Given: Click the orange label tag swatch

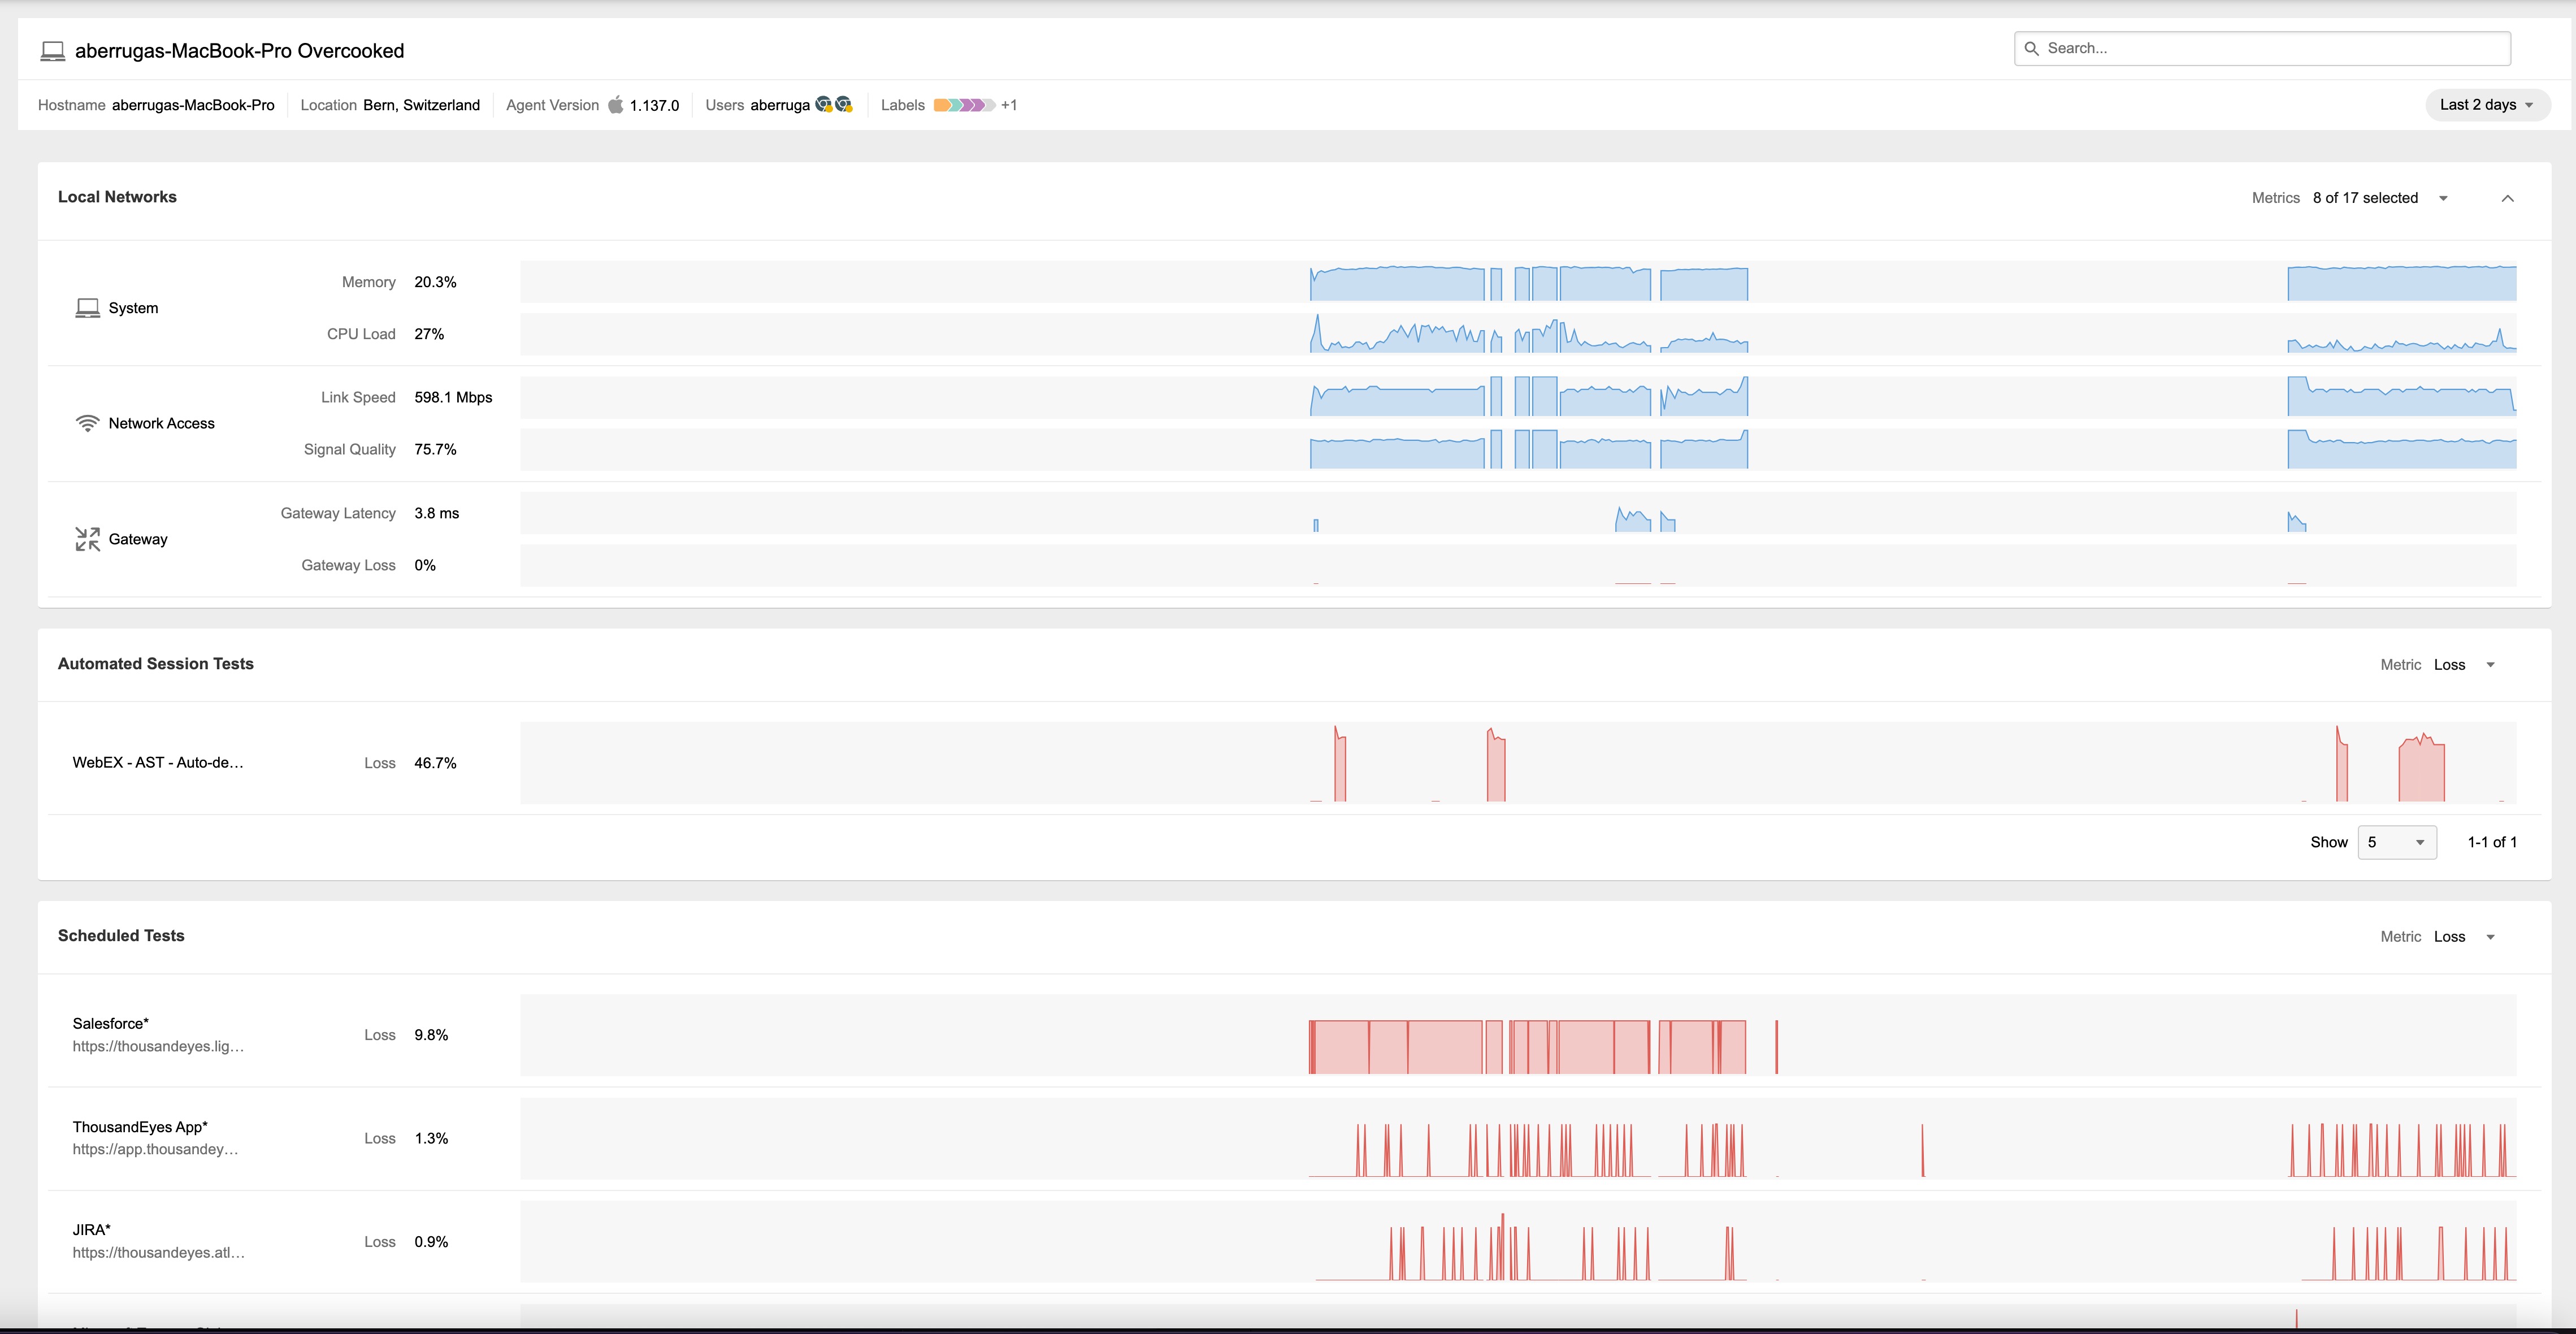Looking at the screenshot, I should (941, 105).
